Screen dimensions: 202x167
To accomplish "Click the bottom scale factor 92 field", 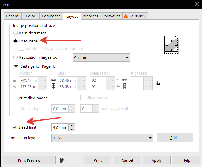I will click(x=98, y=86).
